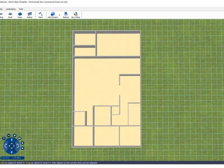Click the window title "Ranch Style Template"
Screen dimensions: 224x168
pos(18,2)
